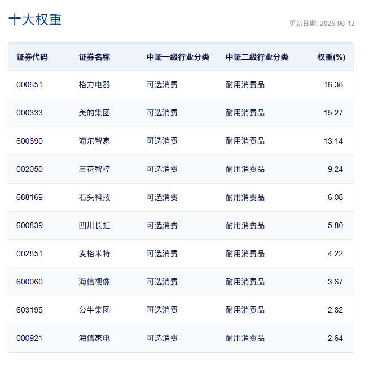Screen dimensions: 369x365
Task: Select security code 688169
Action: (29, 197)
